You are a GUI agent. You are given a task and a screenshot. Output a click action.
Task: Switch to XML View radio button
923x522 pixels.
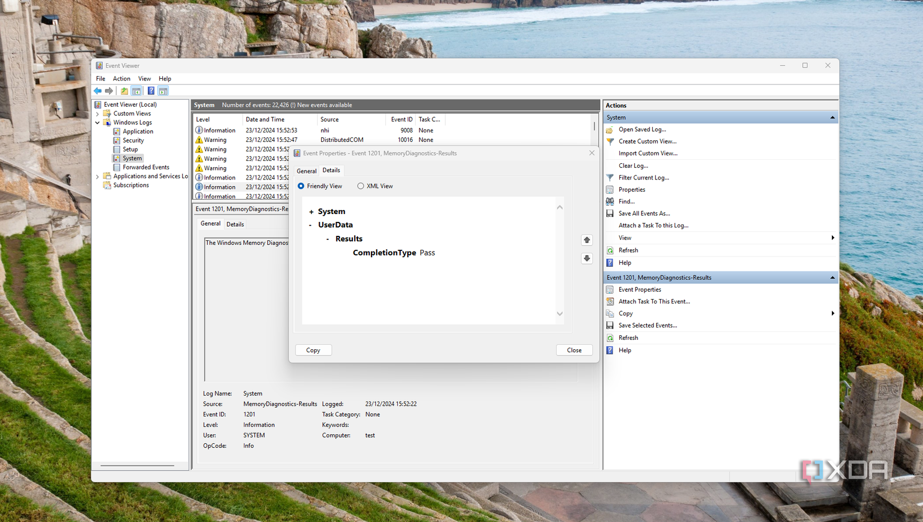pos(361,186)
